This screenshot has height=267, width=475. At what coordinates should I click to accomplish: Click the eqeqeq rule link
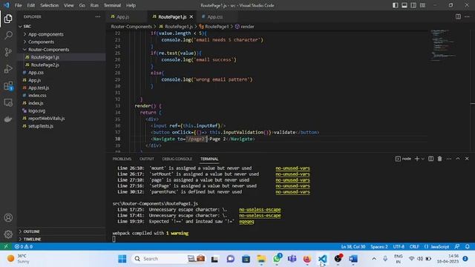coord(246,221)
